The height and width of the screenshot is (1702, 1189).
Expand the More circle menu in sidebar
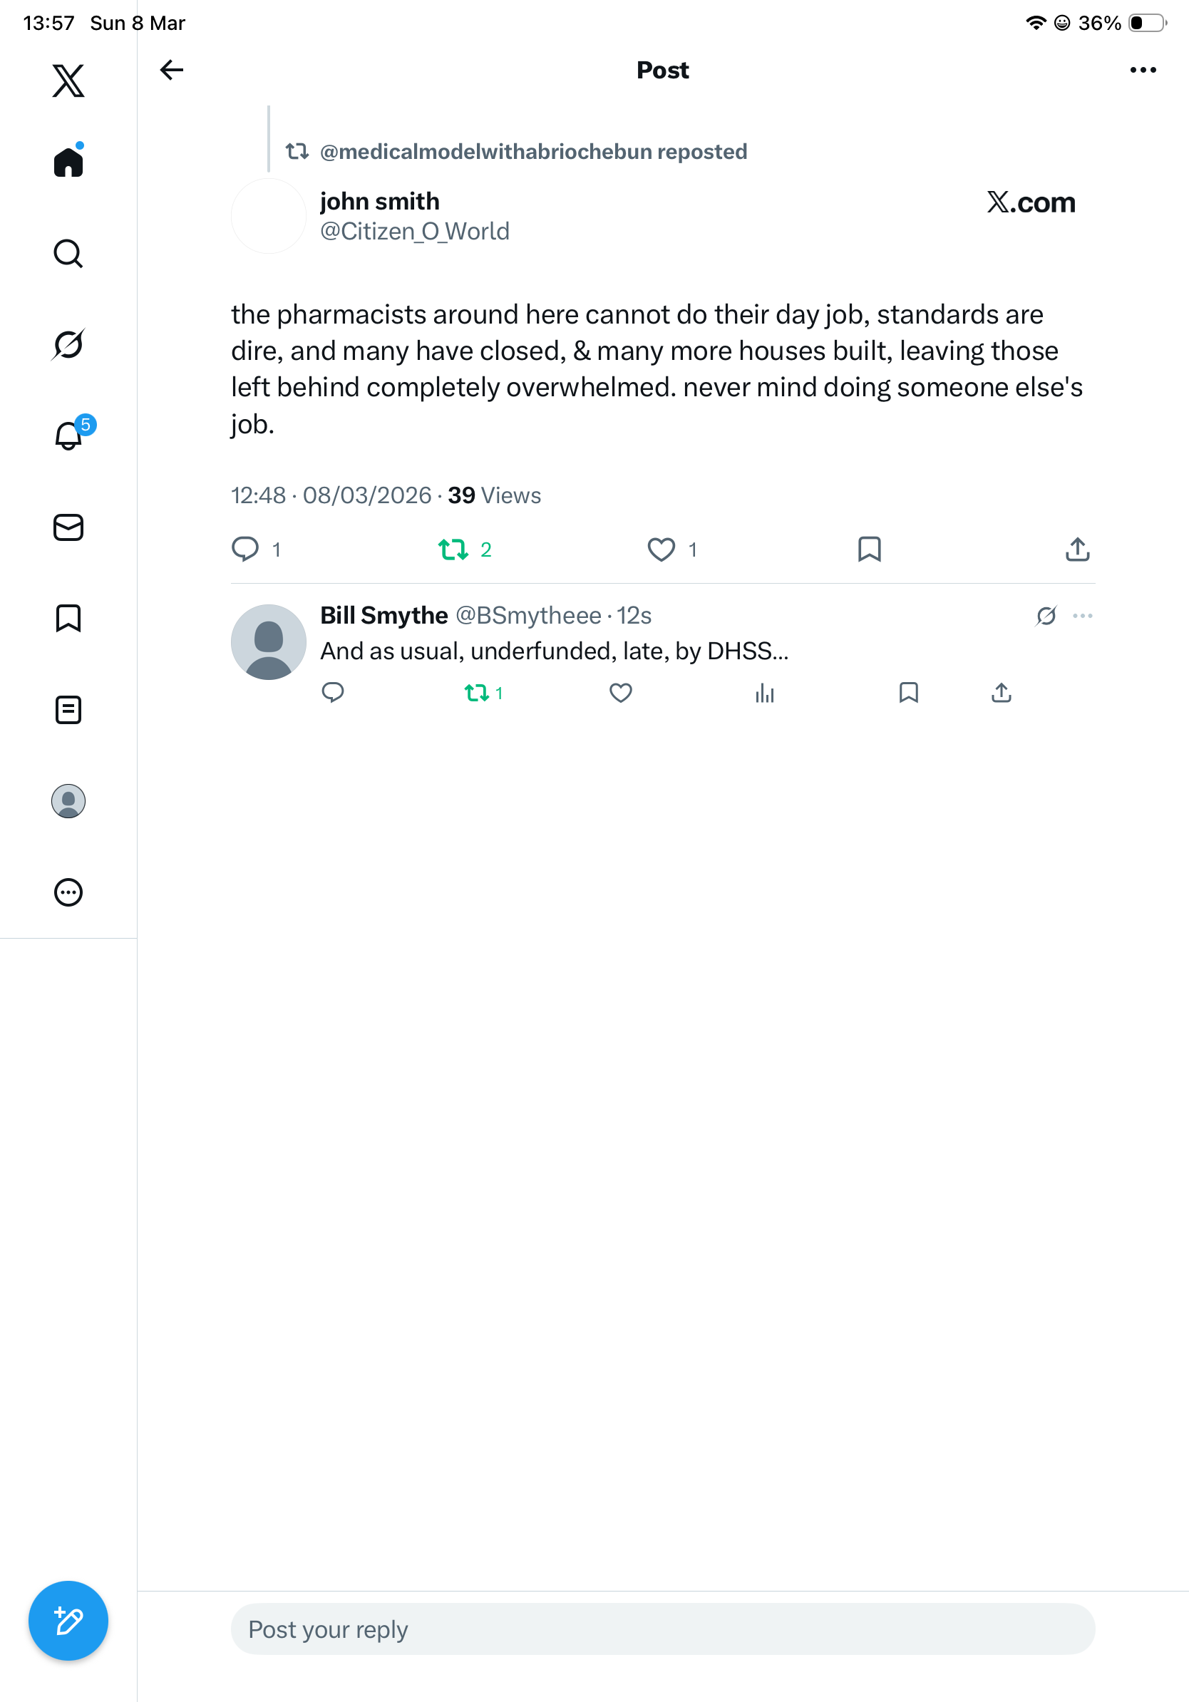tap(68, 892)
